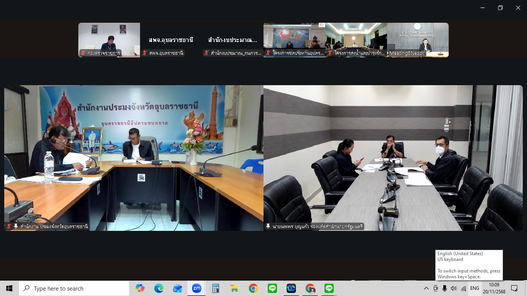
Task: Toggle the microphone tray icon
Action: [444, 288]
